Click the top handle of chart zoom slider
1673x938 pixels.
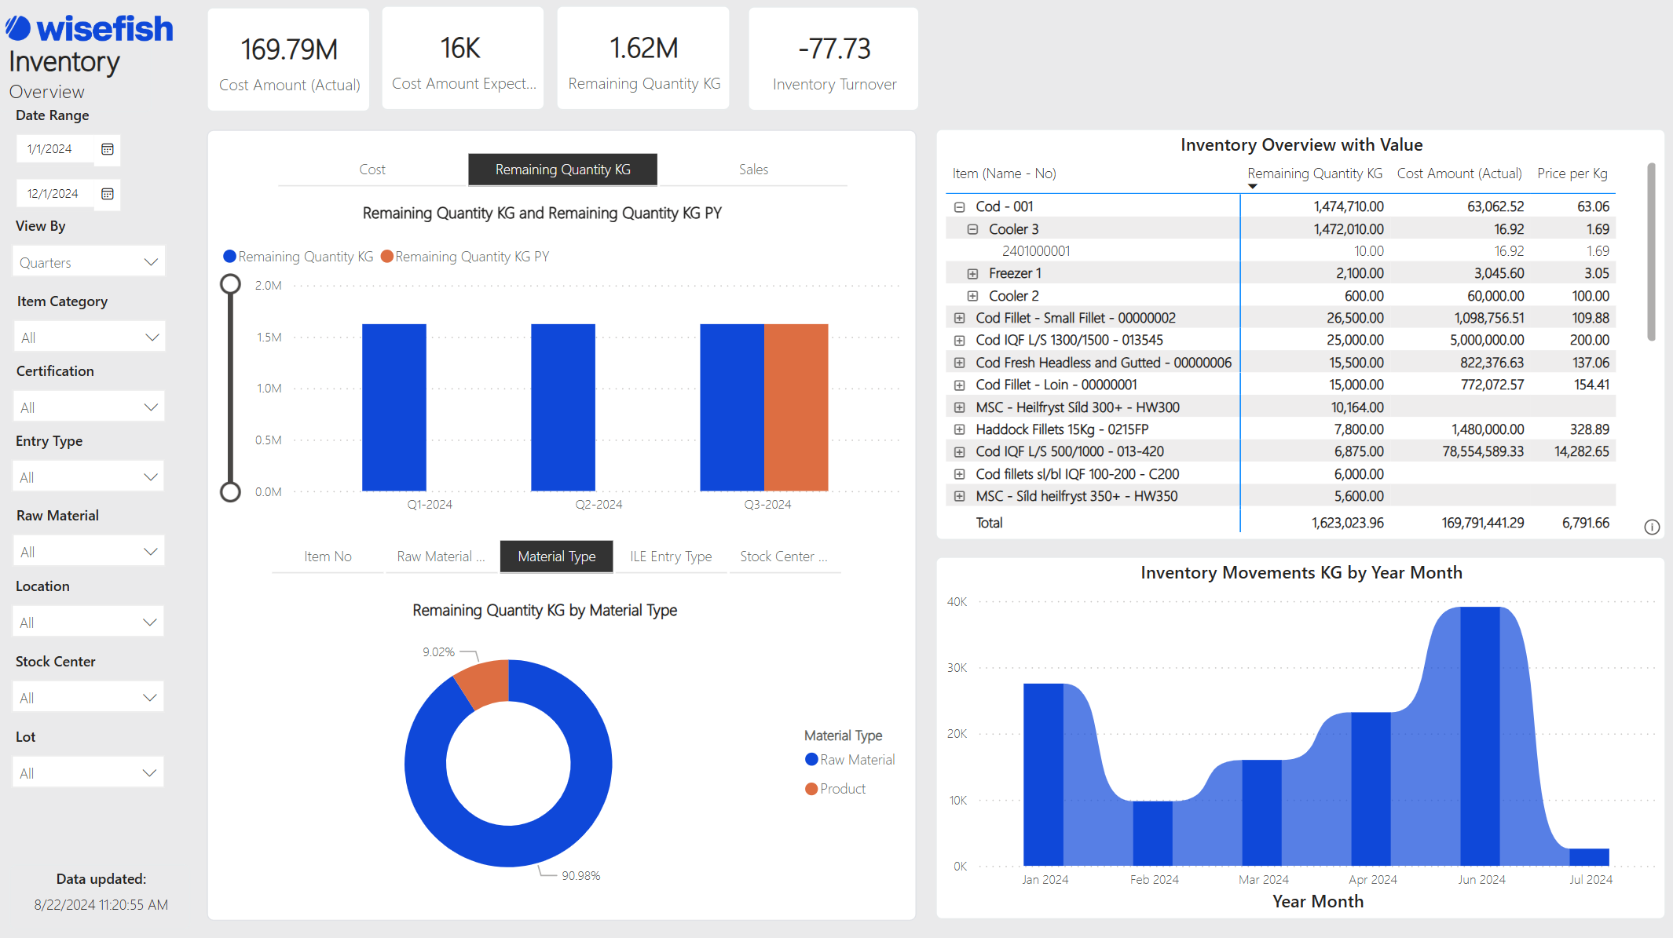pos(230,284)
